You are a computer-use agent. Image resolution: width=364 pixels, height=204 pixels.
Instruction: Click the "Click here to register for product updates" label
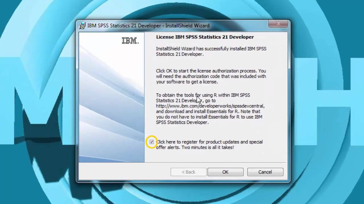(209, 144)
